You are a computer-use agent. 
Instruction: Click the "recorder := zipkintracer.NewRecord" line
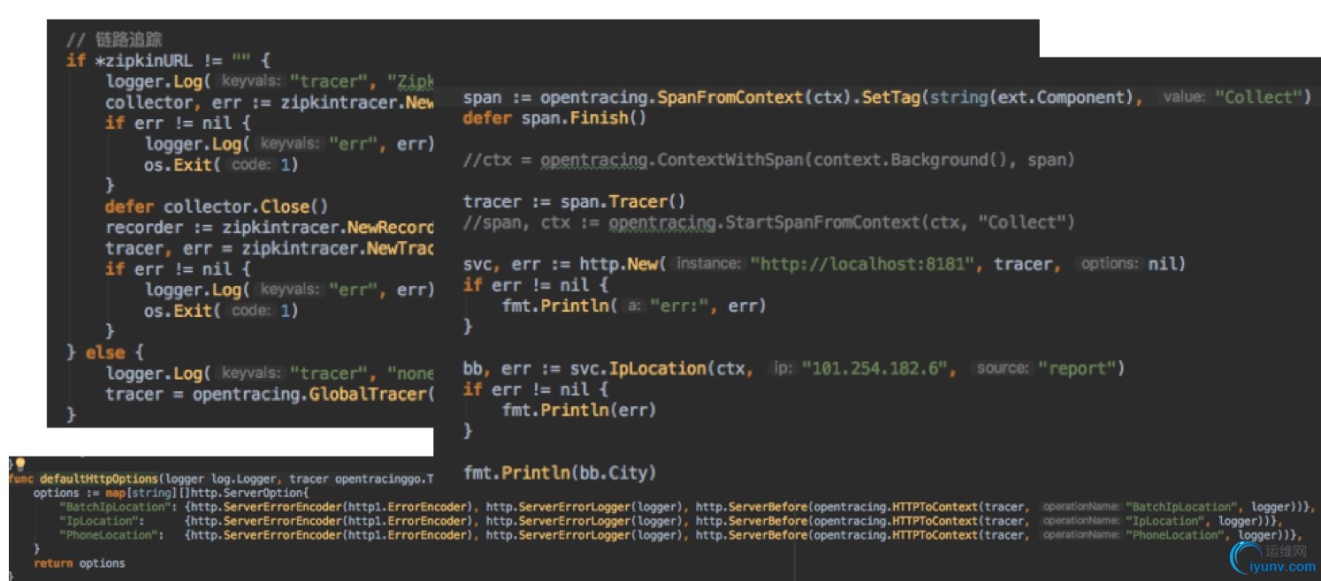tap(270, 228)
